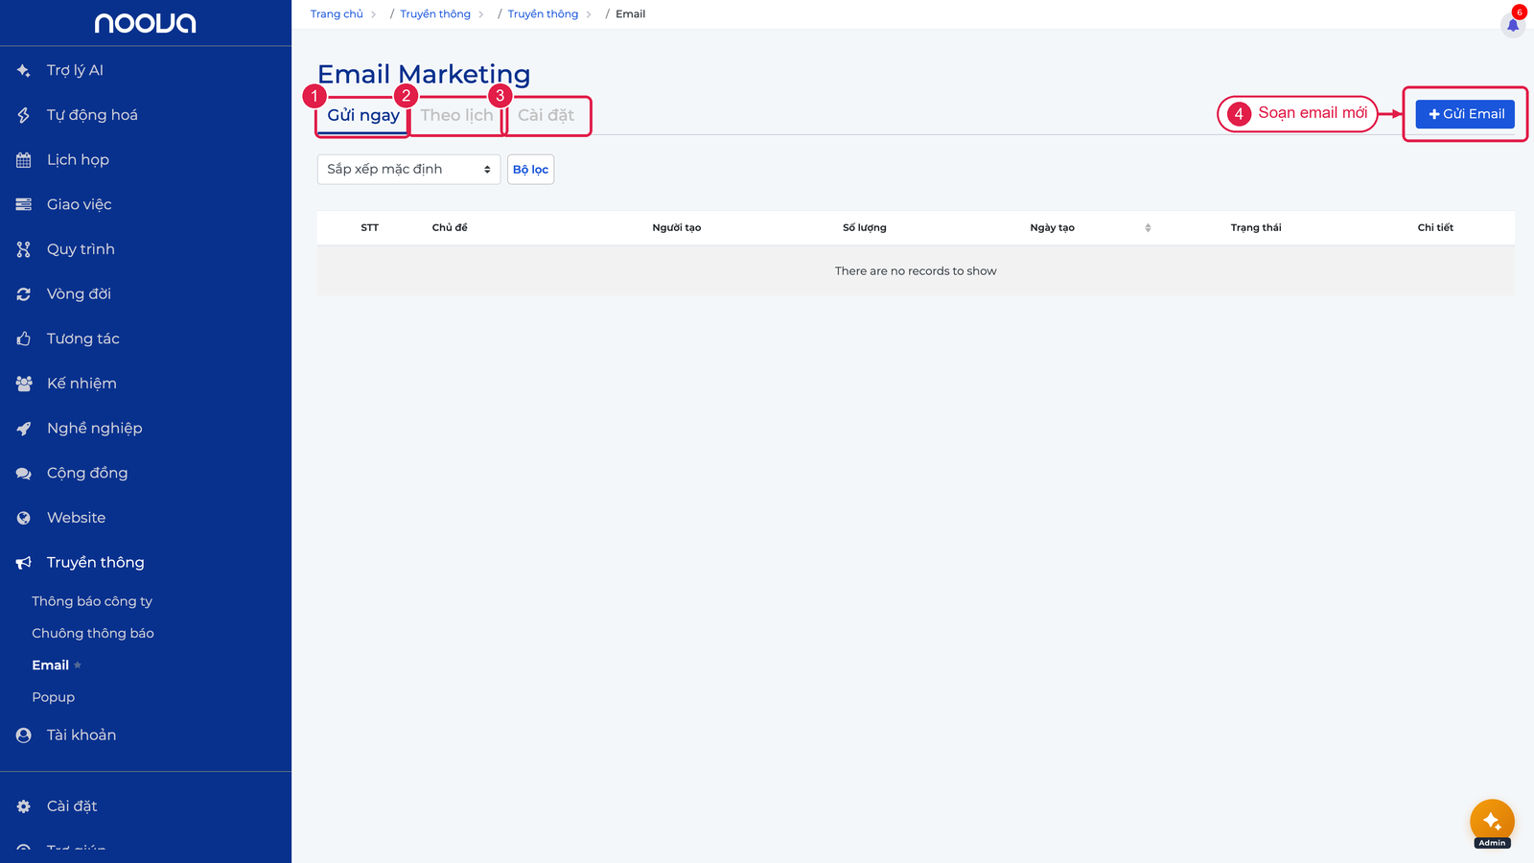Image resolution: width=1534 pixels, height=863 pixels.
Task: Select Email submenu item in sidebar
Action: tap(50, 665)
